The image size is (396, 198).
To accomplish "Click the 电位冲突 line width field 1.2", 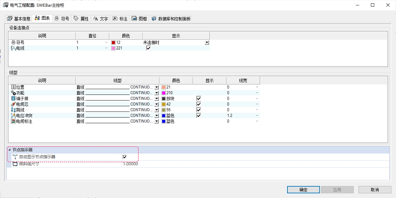I will click(x=241, y=116).
